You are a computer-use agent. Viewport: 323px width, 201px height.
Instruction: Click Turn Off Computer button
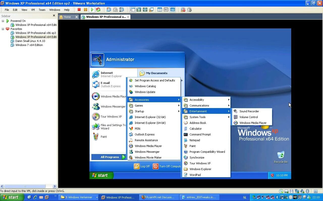coord(167,166)
